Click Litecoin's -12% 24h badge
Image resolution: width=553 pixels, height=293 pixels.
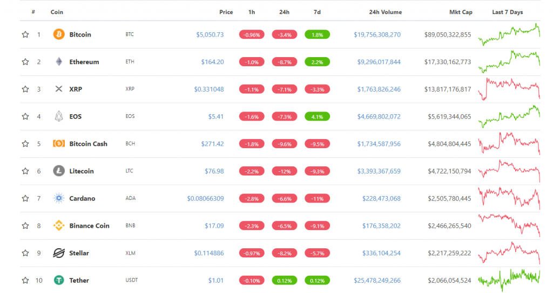[x=284, y=171]
